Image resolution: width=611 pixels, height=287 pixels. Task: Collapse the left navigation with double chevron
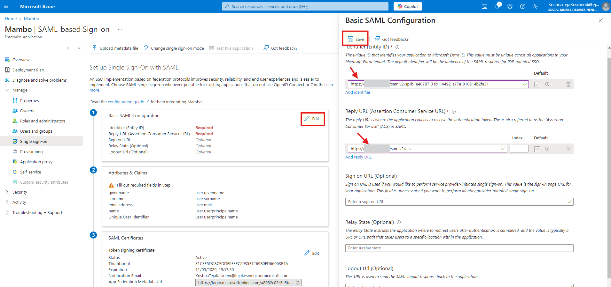pyautogui.click(x=79, y=48)
